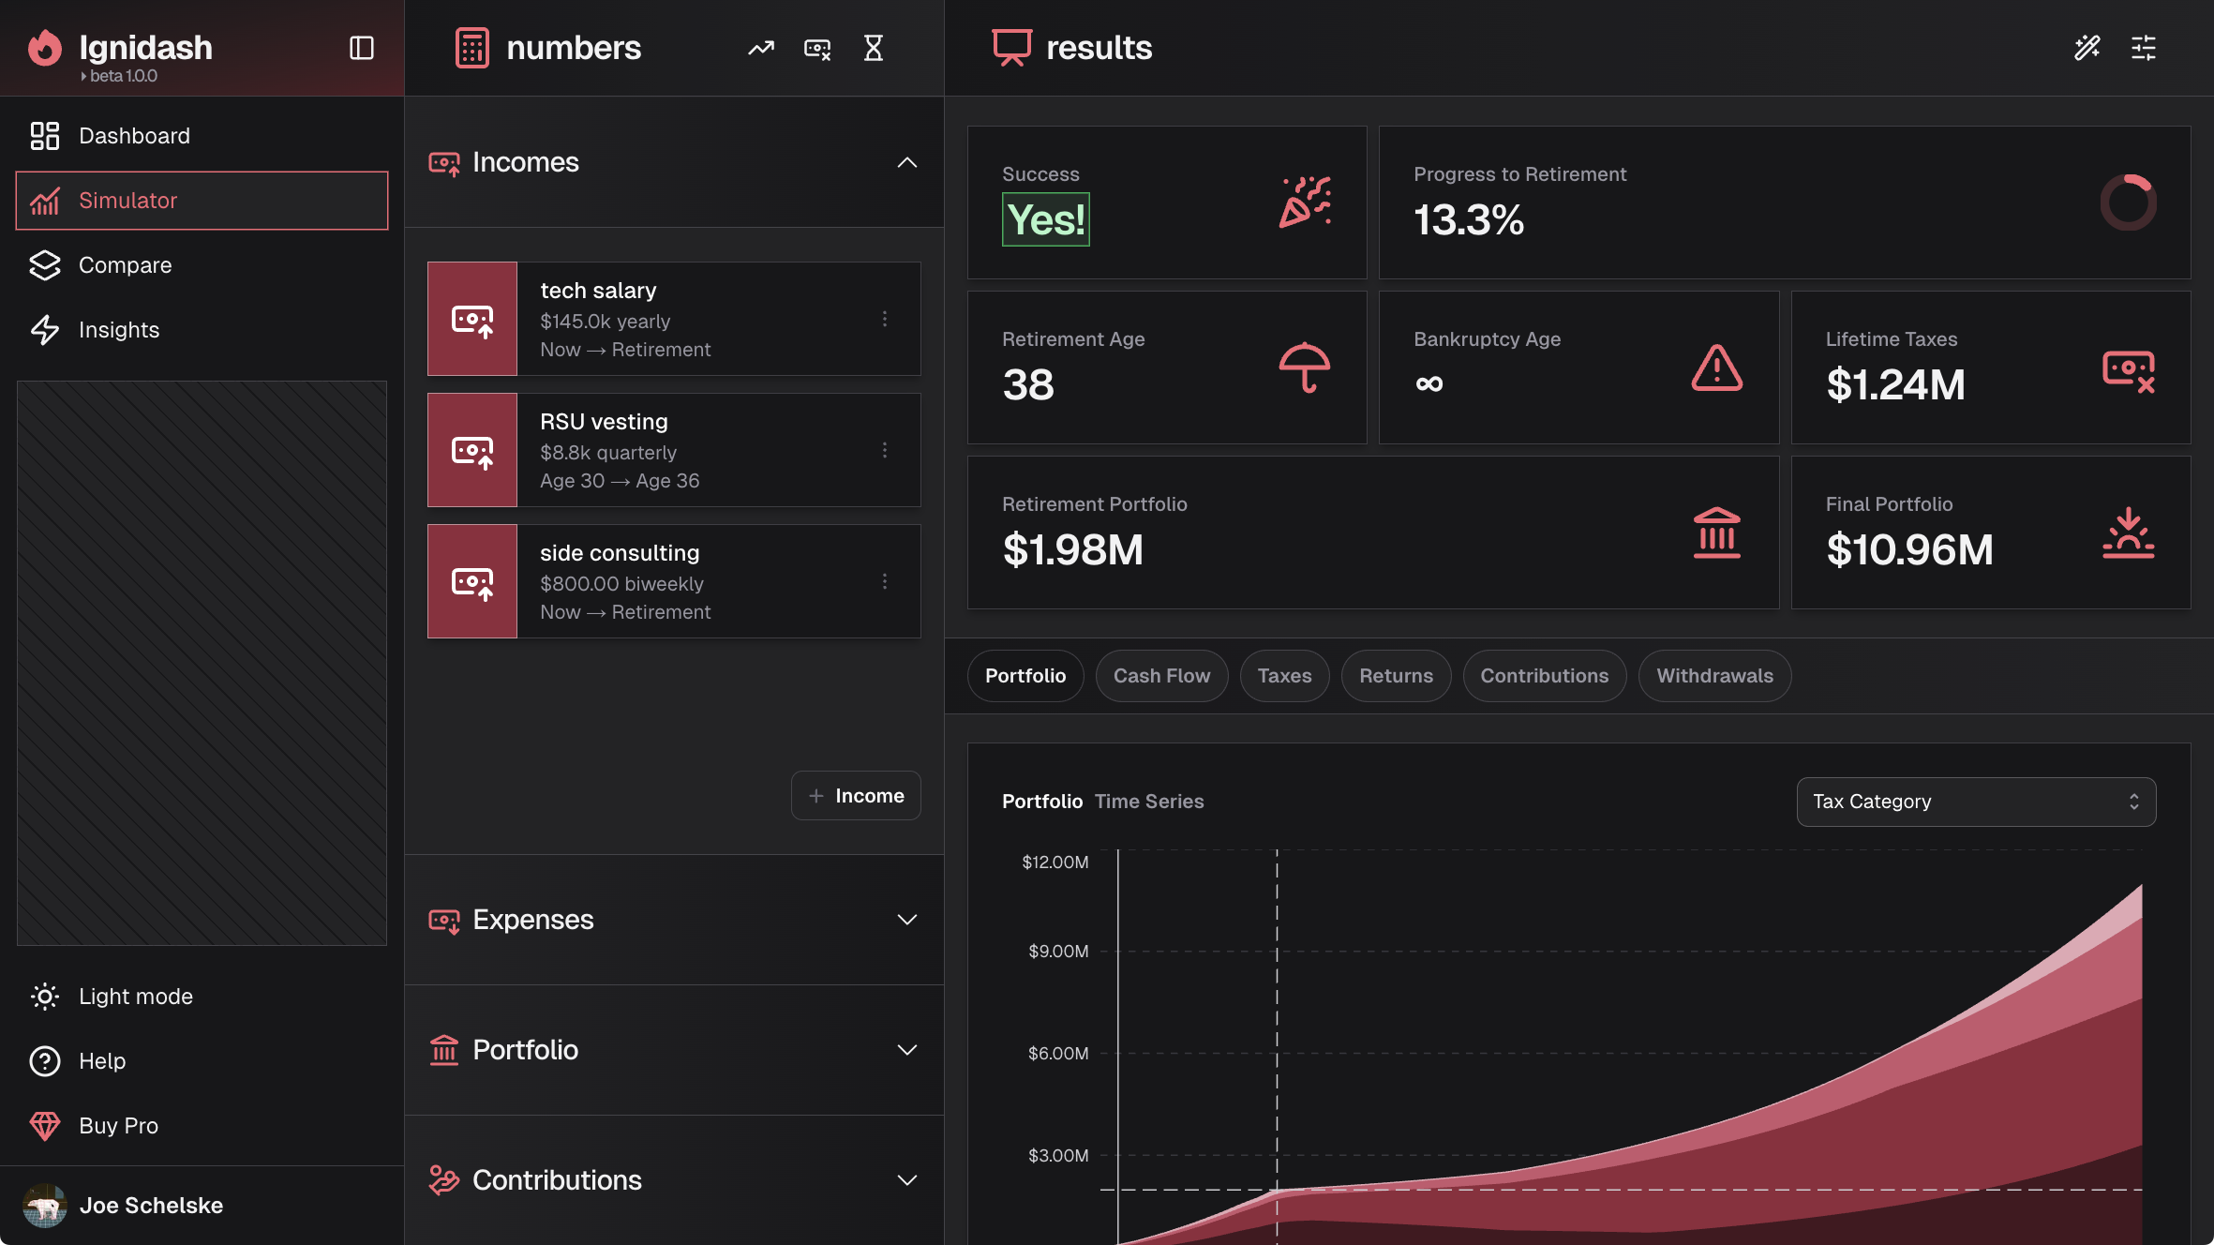Toggle Light mode in the sidebar

[135, 997]
